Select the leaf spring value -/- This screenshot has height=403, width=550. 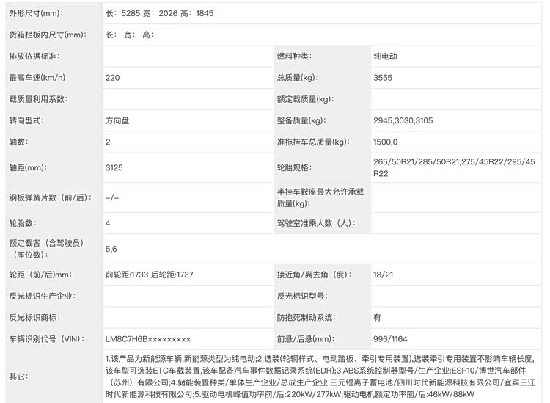(112, 197)
